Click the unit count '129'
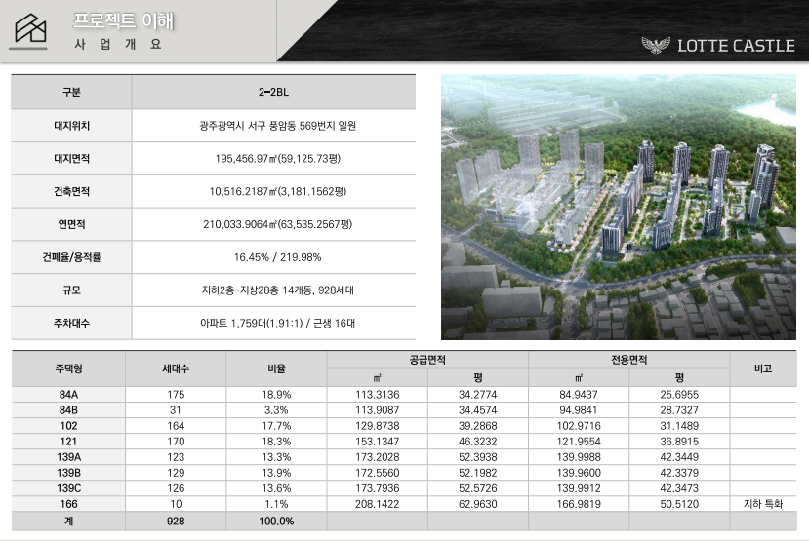This screenshot has width=809, height=541. [176, 473]
